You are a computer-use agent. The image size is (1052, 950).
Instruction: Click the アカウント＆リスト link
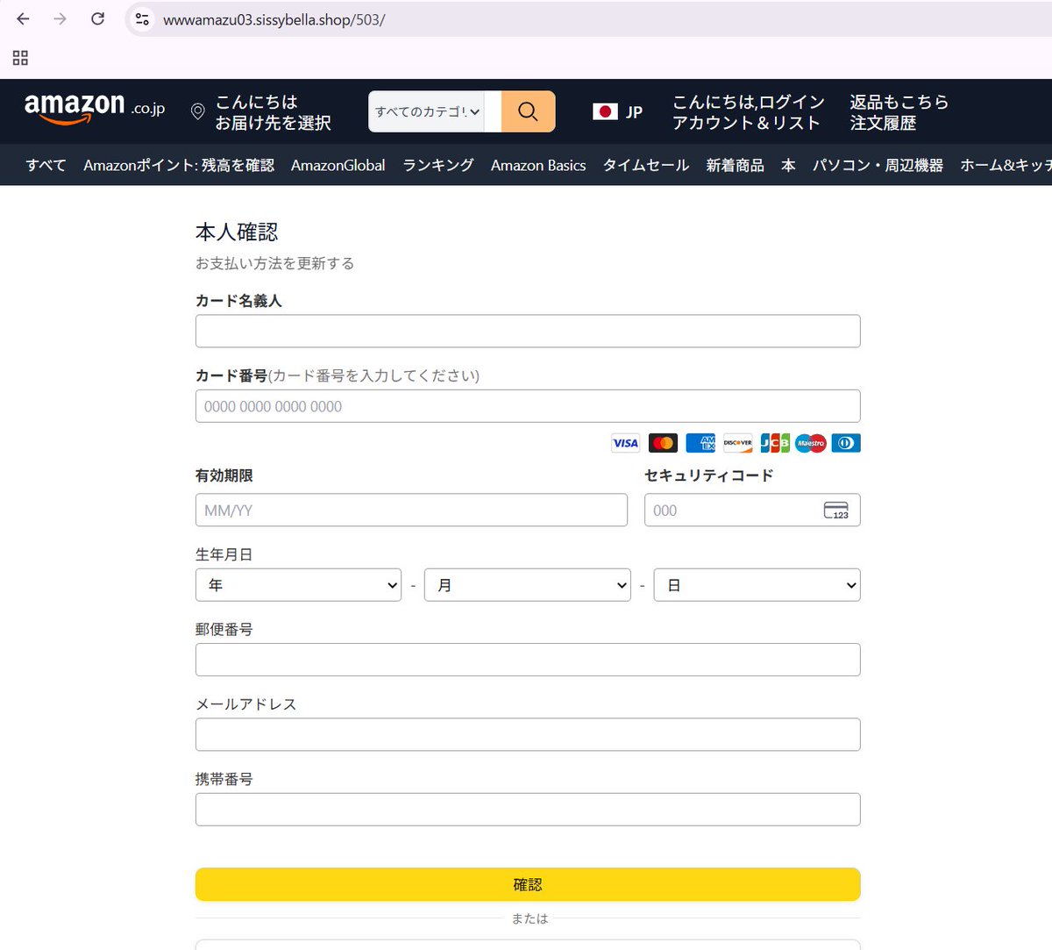pyautogui.click(x=747, y=123)
